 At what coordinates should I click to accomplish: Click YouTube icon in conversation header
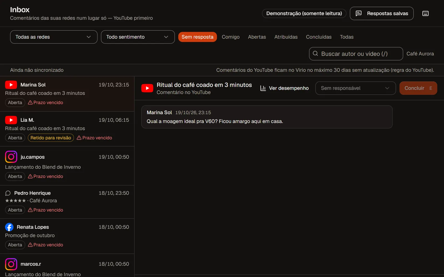[147, 88]
